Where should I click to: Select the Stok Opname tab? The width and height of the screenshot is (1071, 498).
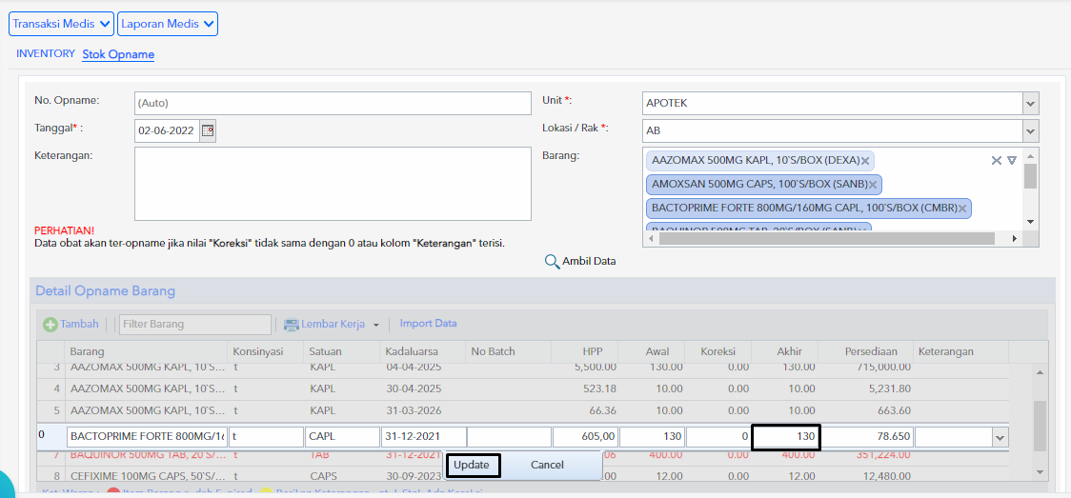point(118,54)
